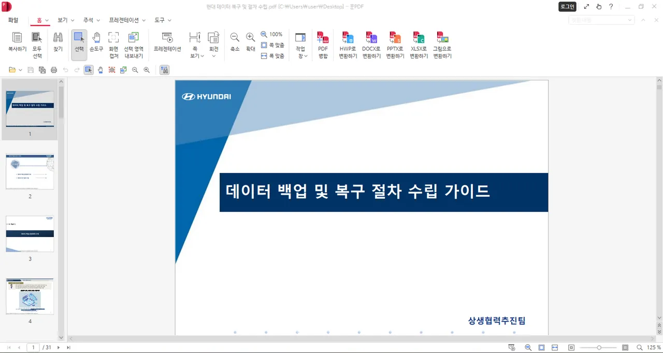Click next page double arrow on document scrollbar
Screen dimensions: 663x353
coord(659,331)
